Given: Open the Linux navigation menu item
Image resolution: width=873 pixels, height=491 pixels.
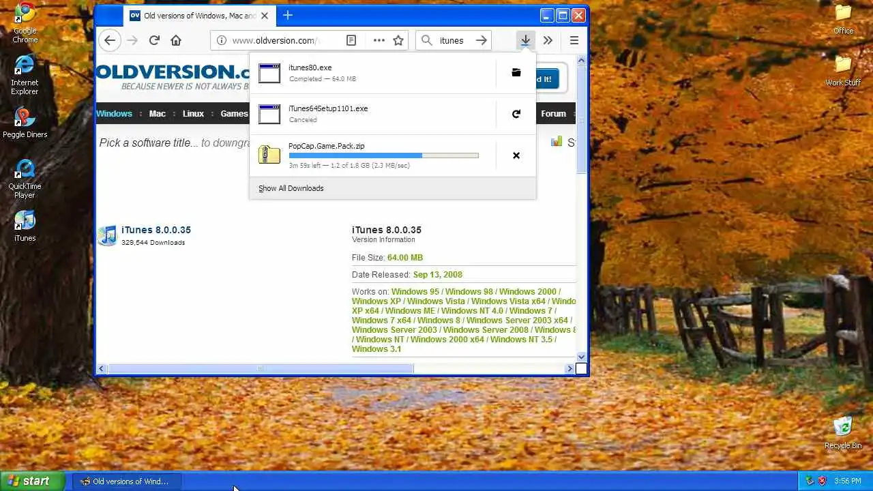Looking at the screenshot, I should pyautogui.click(x=193, y=114).
